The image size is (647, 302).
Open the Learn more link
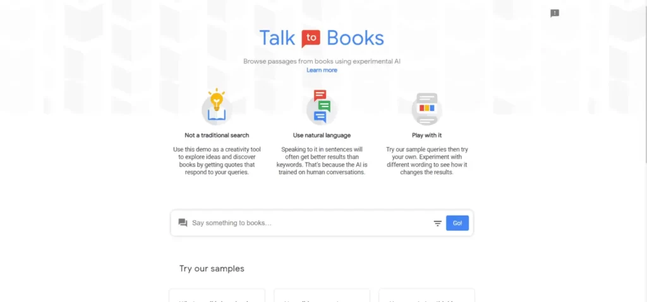322,70
